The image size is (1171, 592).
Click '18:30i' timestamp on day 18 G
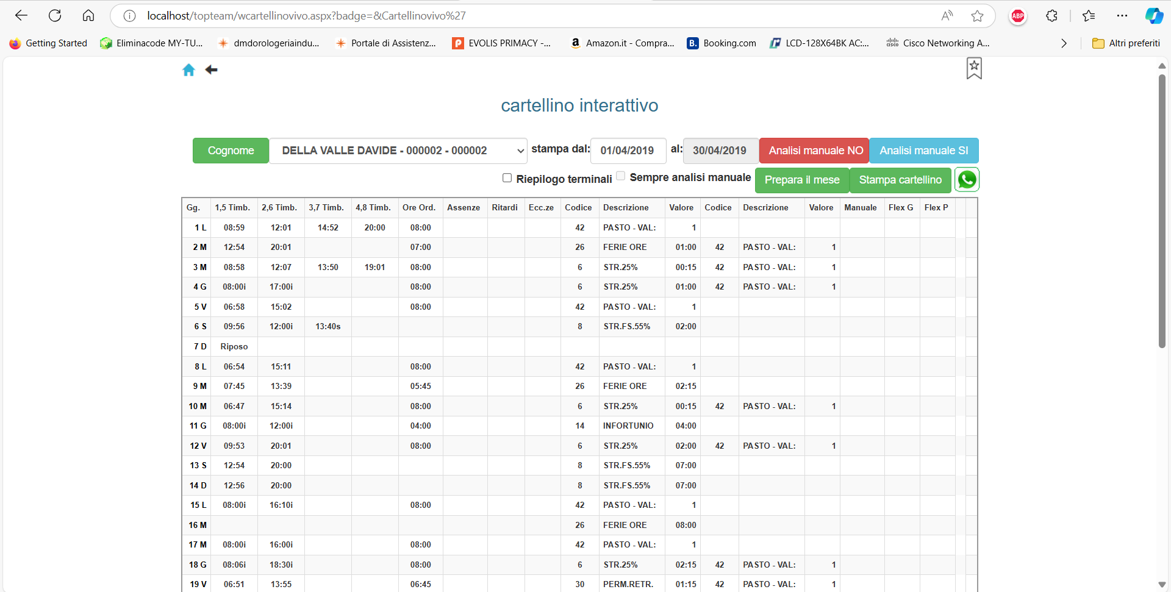coord(281,565)
